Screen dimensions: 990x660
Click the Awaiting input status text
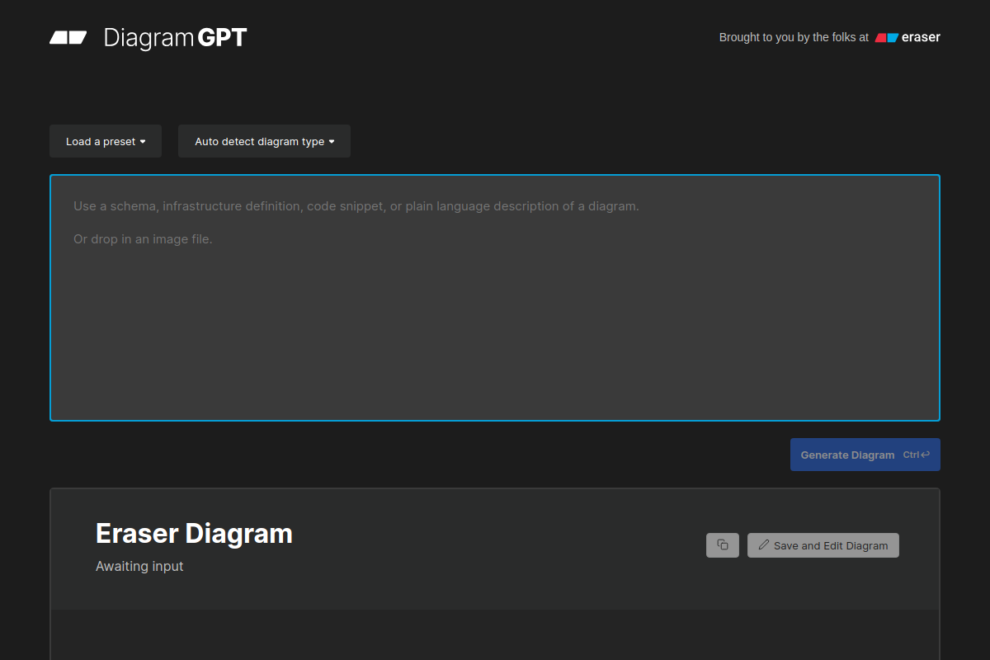pyautogui.click(x=139, y=566)
